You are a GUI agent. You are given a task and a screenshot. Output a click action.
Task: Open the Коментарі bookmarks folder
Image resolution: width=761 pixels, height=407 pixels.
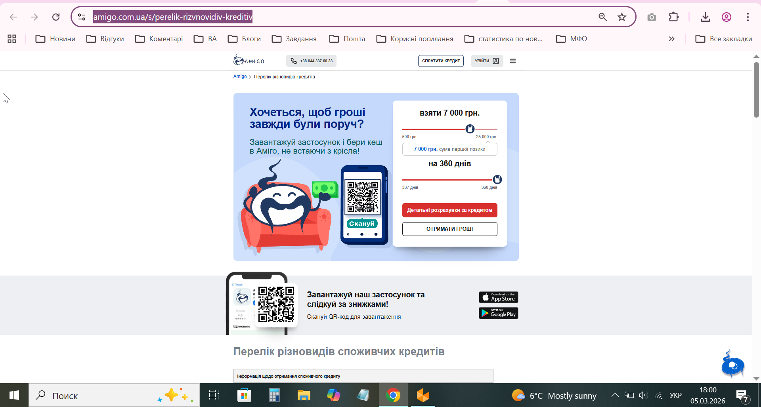pos(159,39)
